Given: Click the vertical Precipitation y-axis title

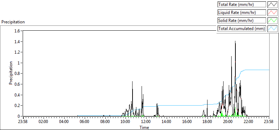Looking at the screenshot, I should pos(11,73).
